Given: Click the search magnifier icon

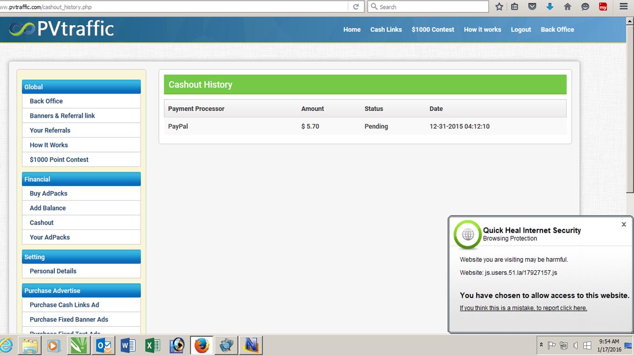Looking at the screenshot, I should tap(374, 7).
